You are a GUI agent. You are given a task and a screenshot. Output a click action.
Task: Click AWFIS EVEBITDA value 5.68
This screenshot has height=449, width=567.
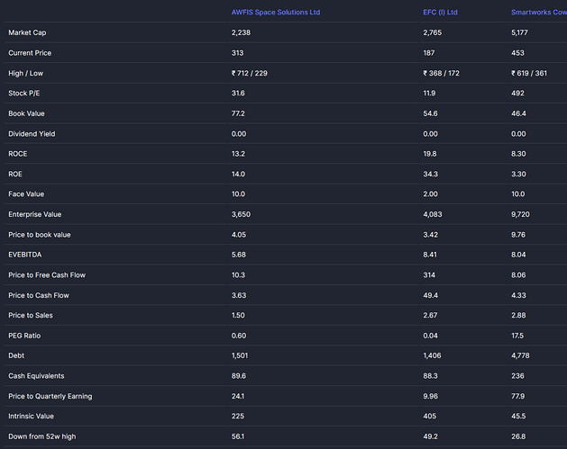[239, 255]
